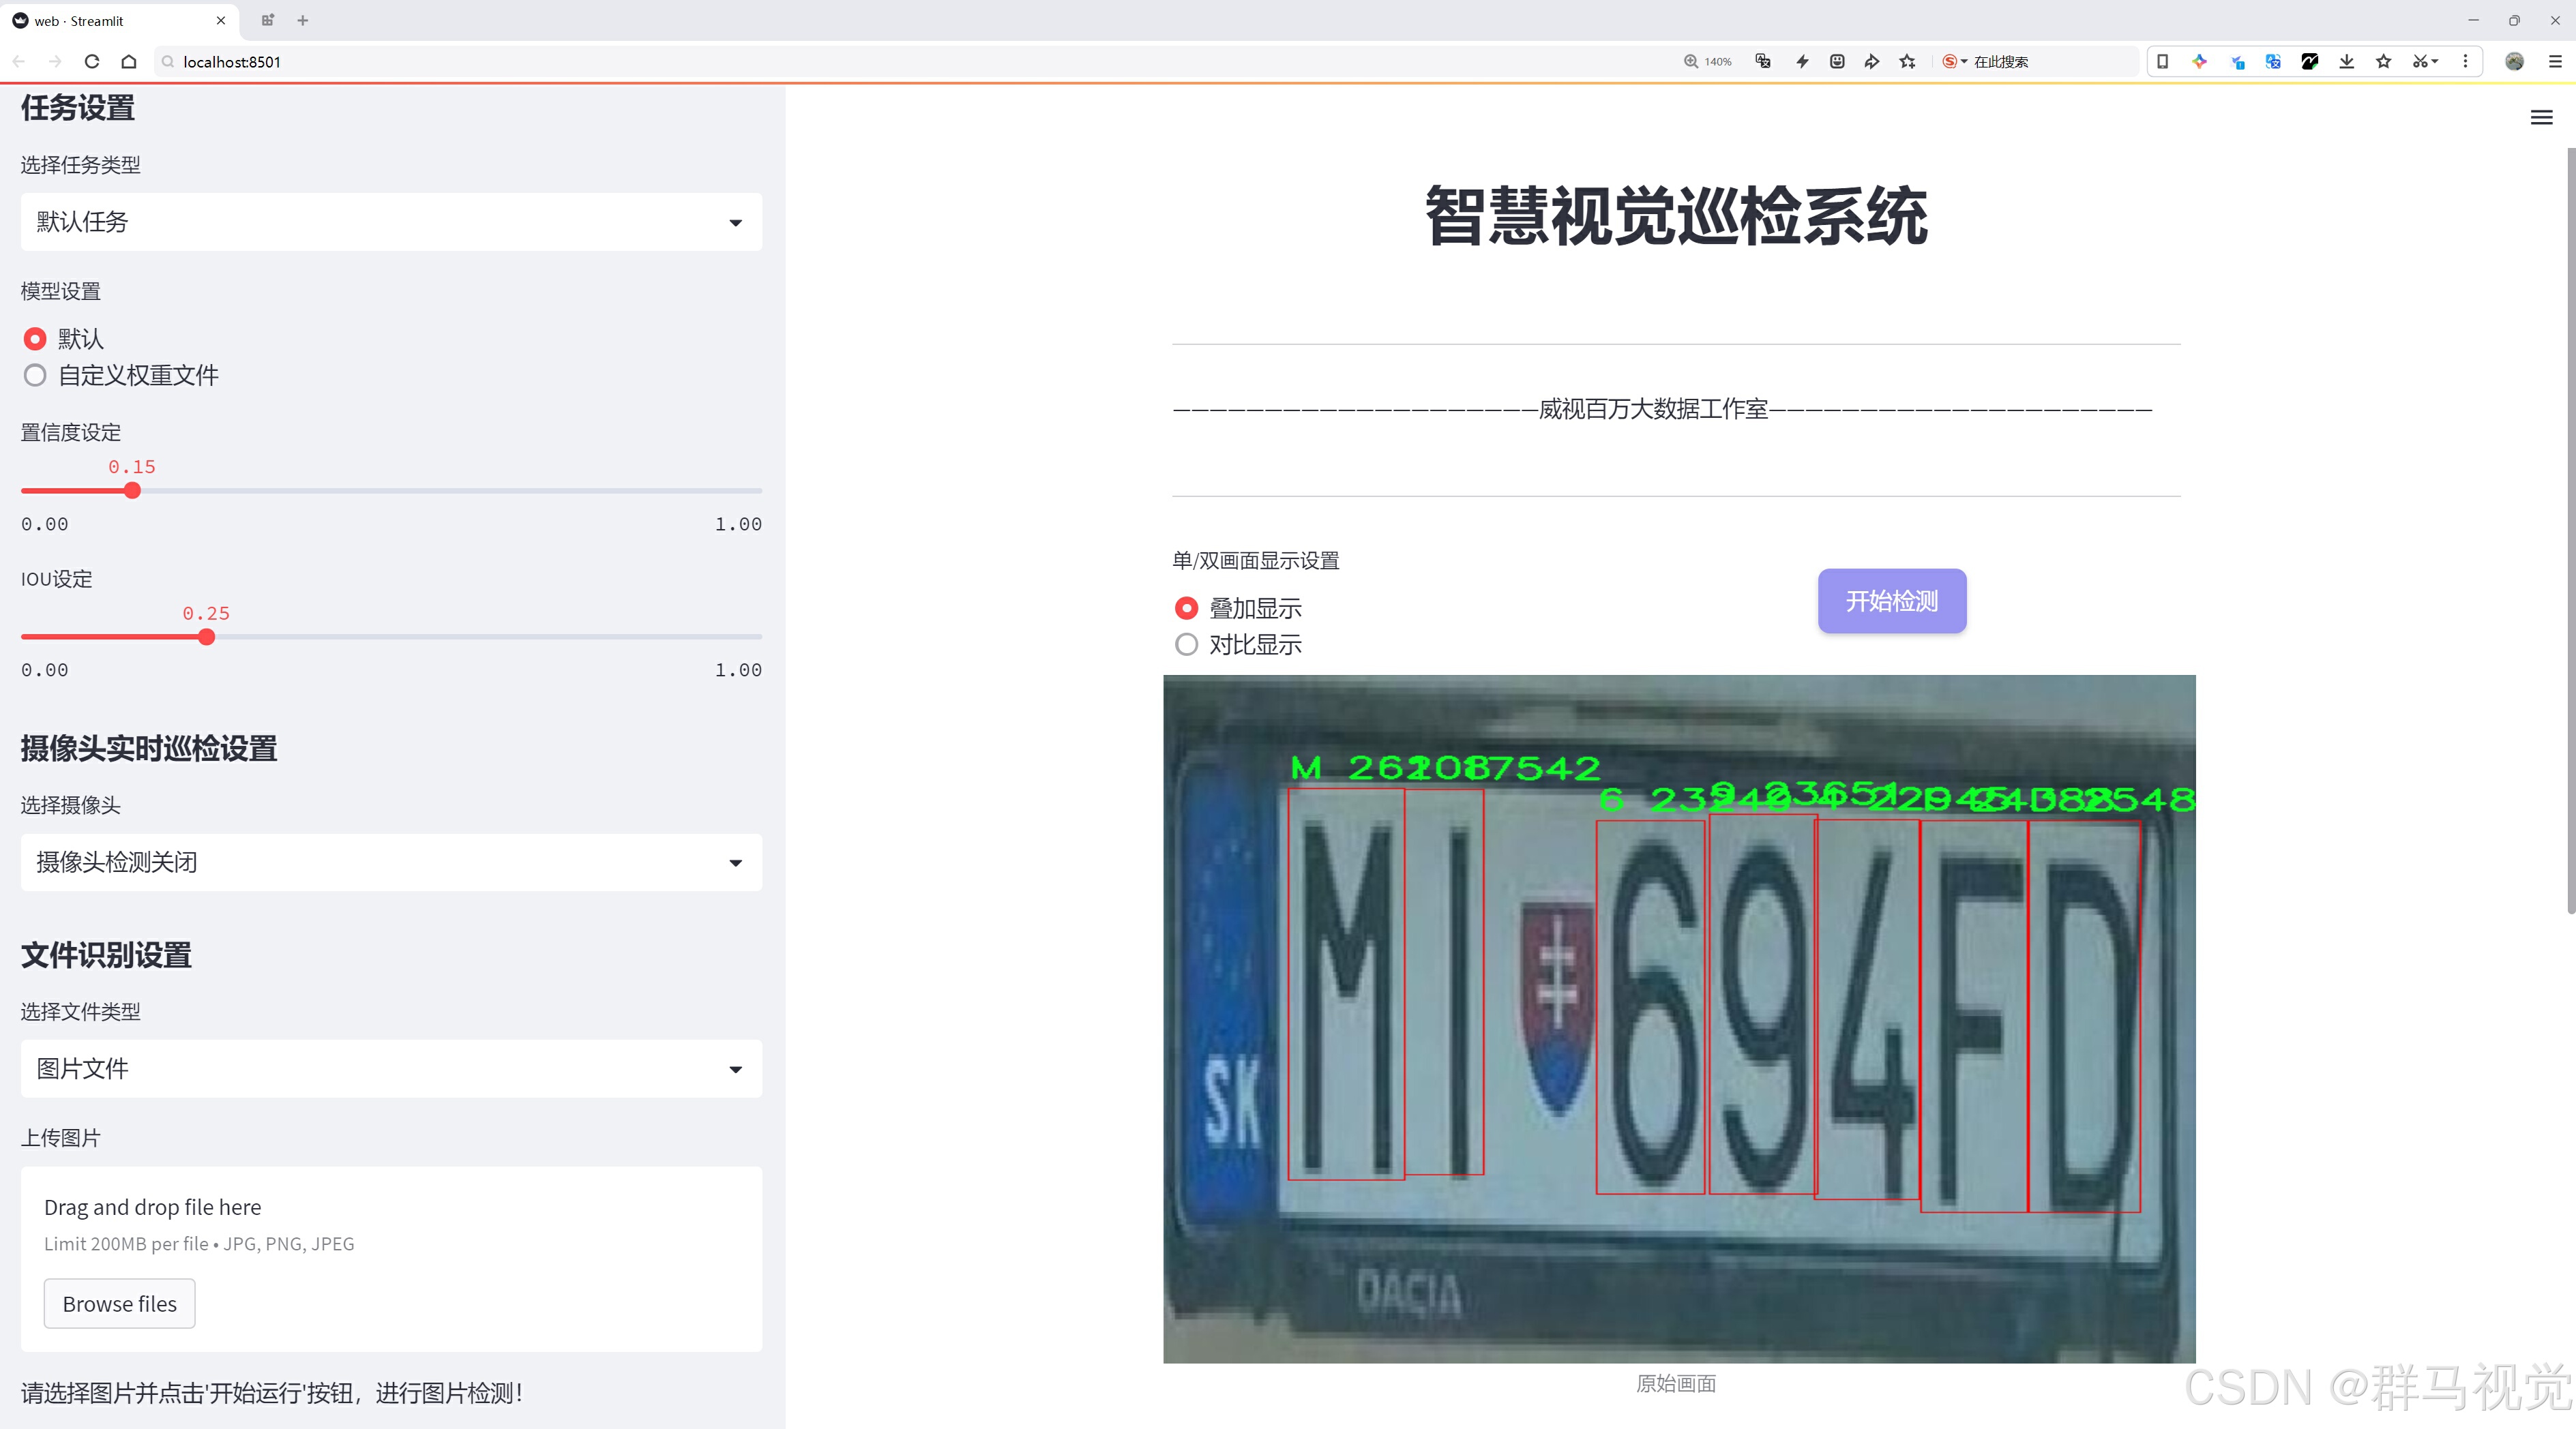Click the browser home icon
Viewport: 2576px width, 1429px height.
pos(129,62)
